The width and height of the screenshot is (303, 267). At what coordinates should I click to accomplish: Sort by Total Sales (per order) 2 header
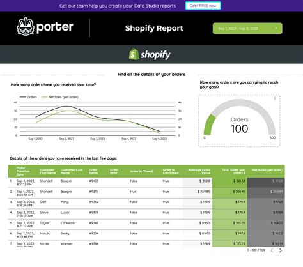pyautogui.click(x=233, y=171)
